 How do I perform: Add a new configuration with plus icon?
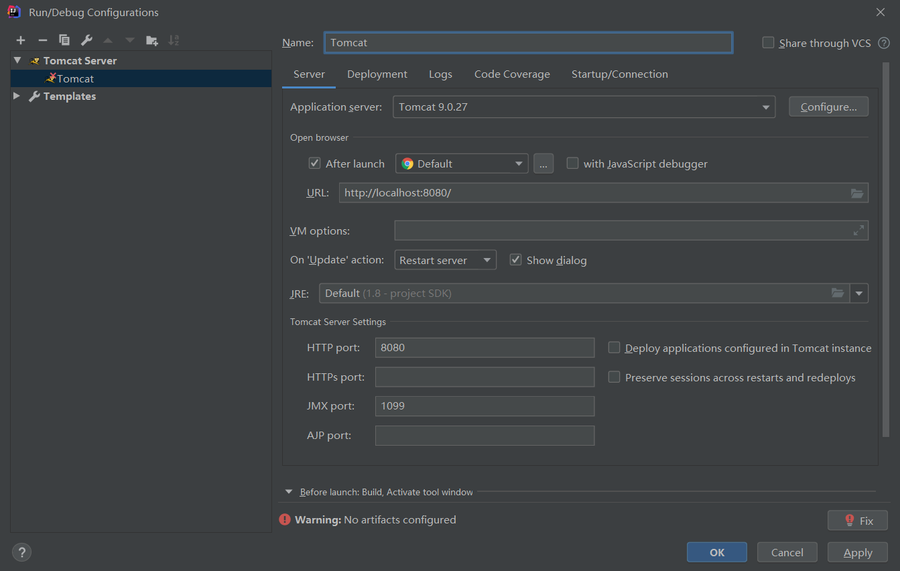tap(21, 40)
